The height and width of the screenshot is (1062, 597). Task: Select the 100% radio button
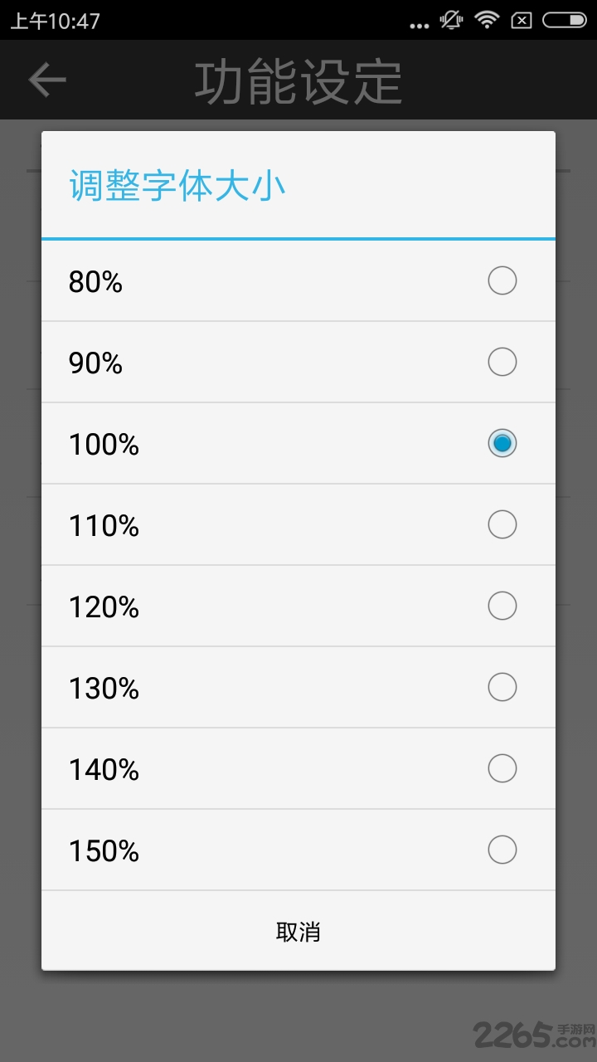click(502, 444)
